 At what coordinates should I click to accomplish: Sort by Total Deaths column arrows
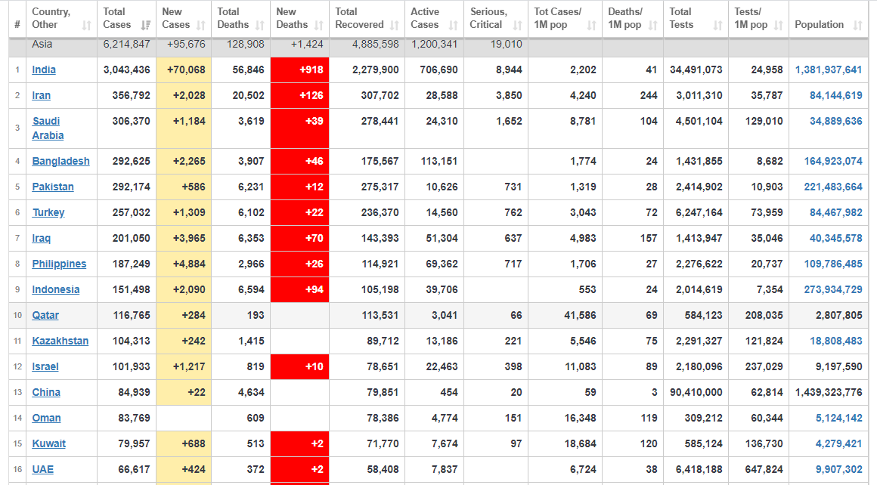[x=260, y=25]
